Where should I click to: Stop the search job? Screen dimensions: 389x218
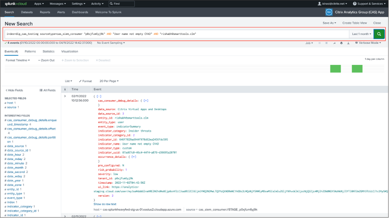tap(327, 43)
